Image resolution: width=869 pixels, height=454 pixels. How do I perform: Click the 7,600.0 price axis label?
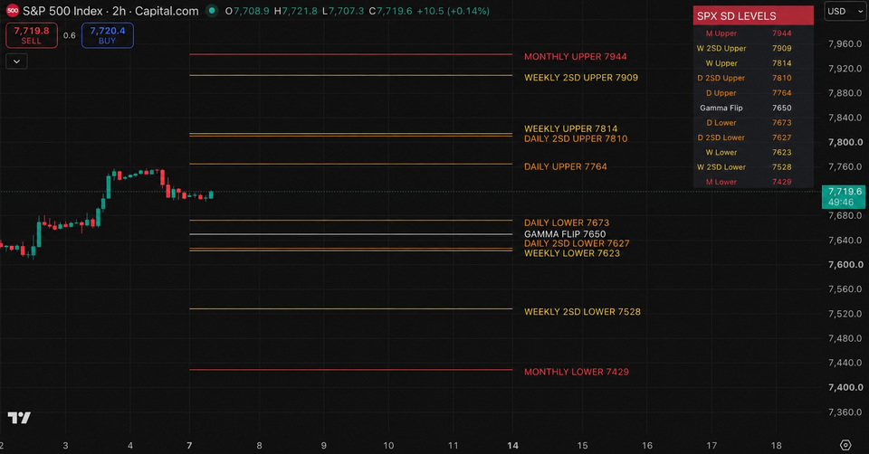[x=845, y=265]
